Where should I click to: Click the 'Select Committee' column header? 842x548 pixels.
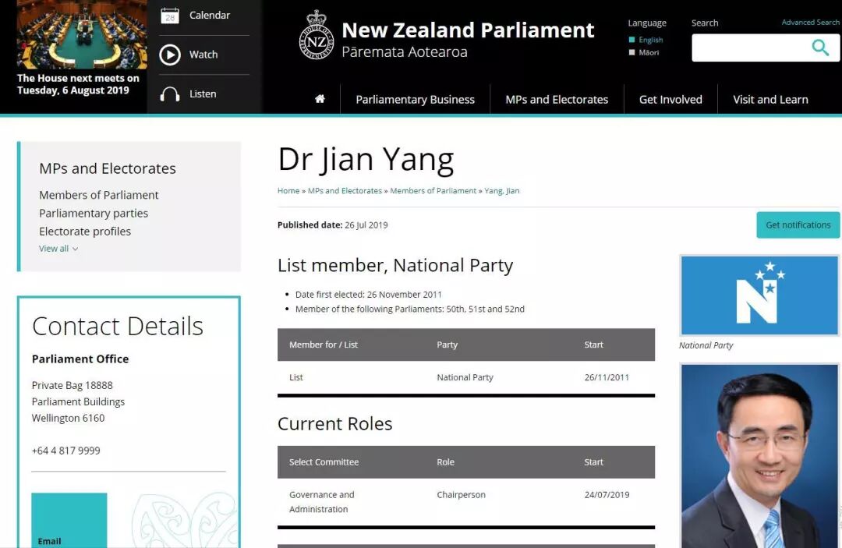[x=324, y=462]
